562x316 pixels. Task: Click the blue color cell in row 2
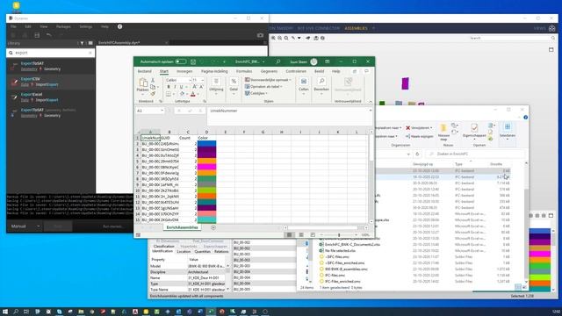[207, 144]
